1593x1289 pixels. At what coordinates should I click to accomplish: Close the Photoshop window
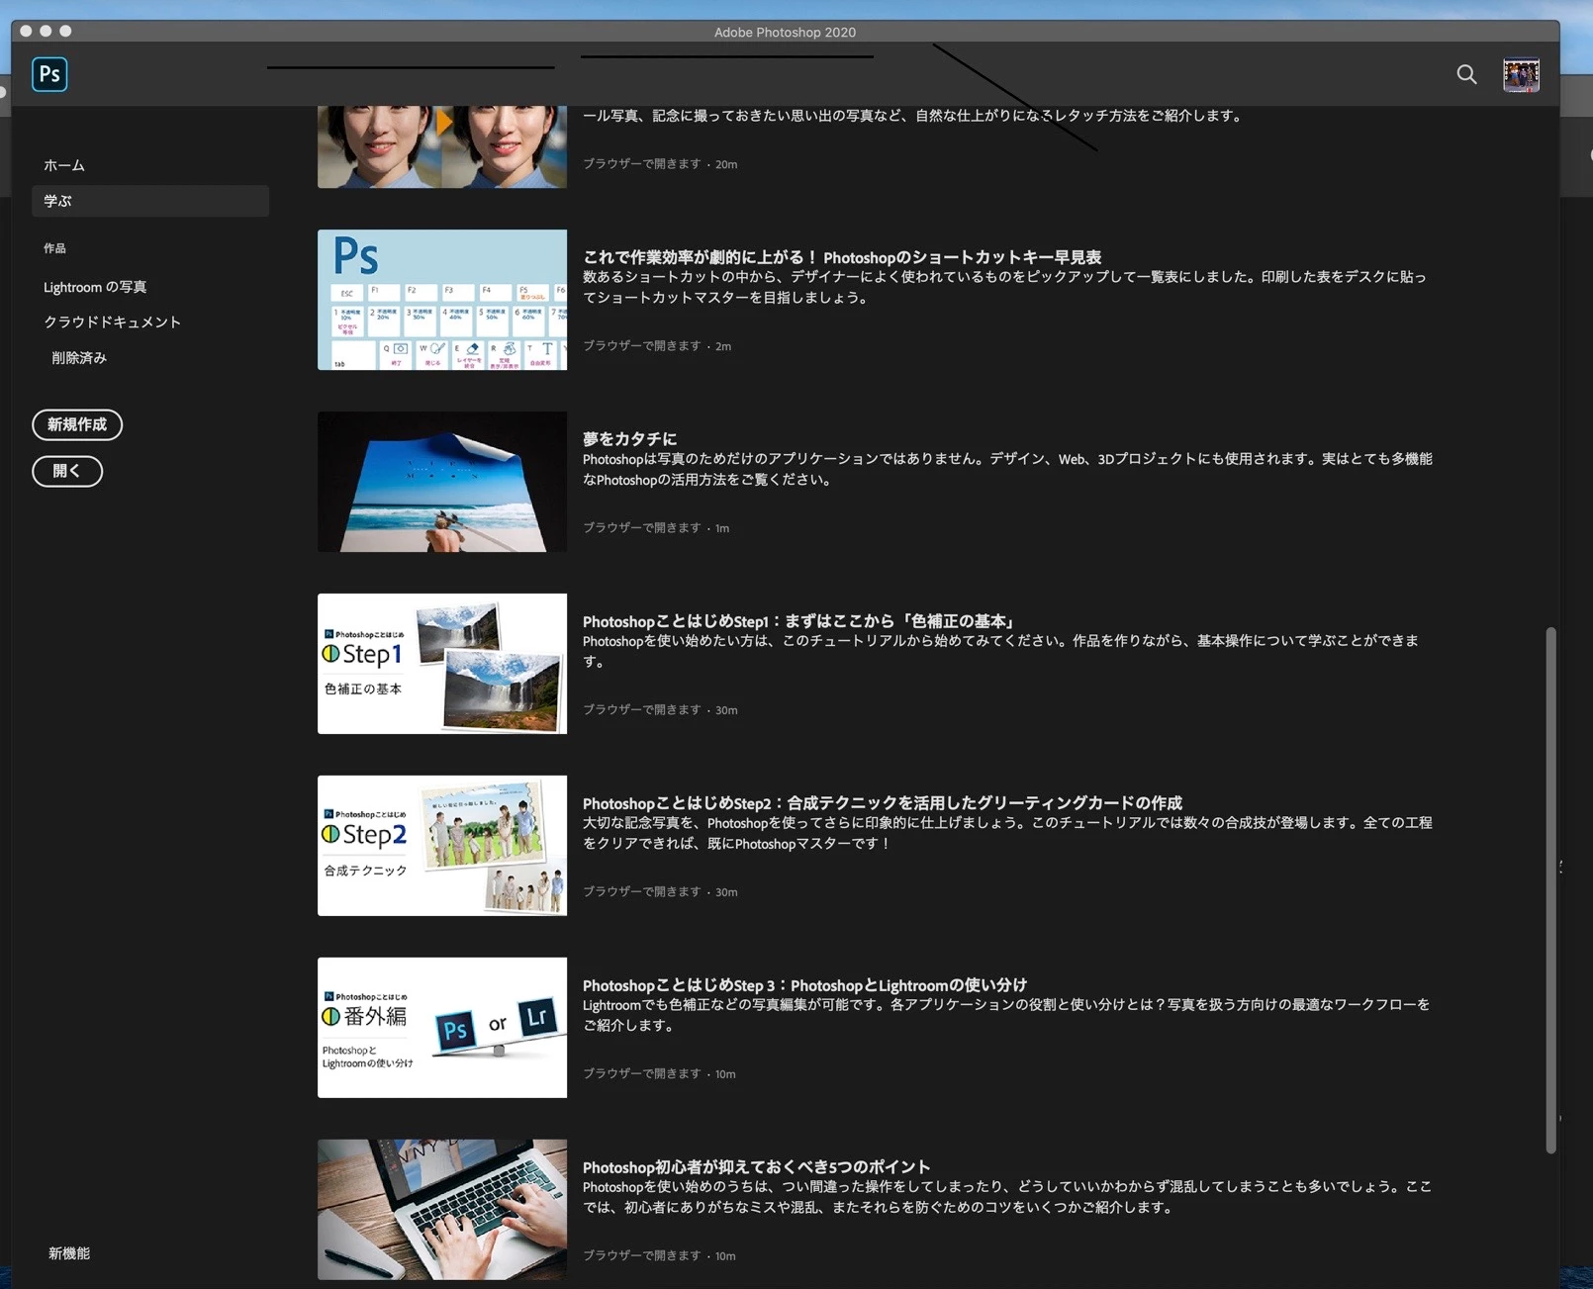(26, 31)
